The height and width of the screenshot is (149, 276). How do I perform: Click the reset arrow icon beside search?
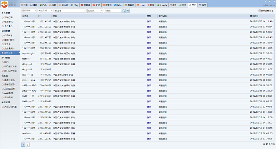point(128,11)
